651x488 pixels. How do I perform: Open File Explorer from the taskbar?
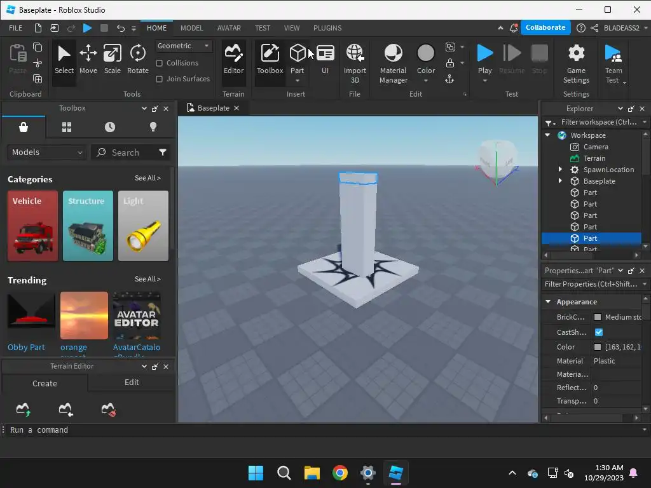pyautogui.click(x=312, y=473)
